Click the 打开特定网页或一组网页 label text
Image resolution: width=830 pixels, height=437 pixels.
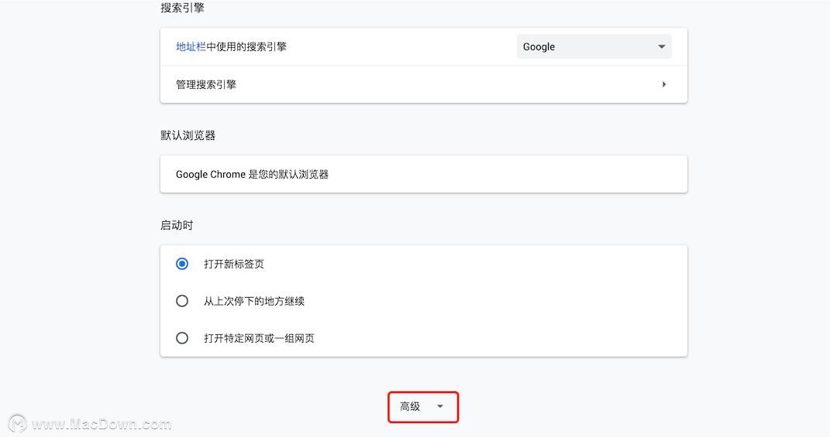click(x=259, y=338)
